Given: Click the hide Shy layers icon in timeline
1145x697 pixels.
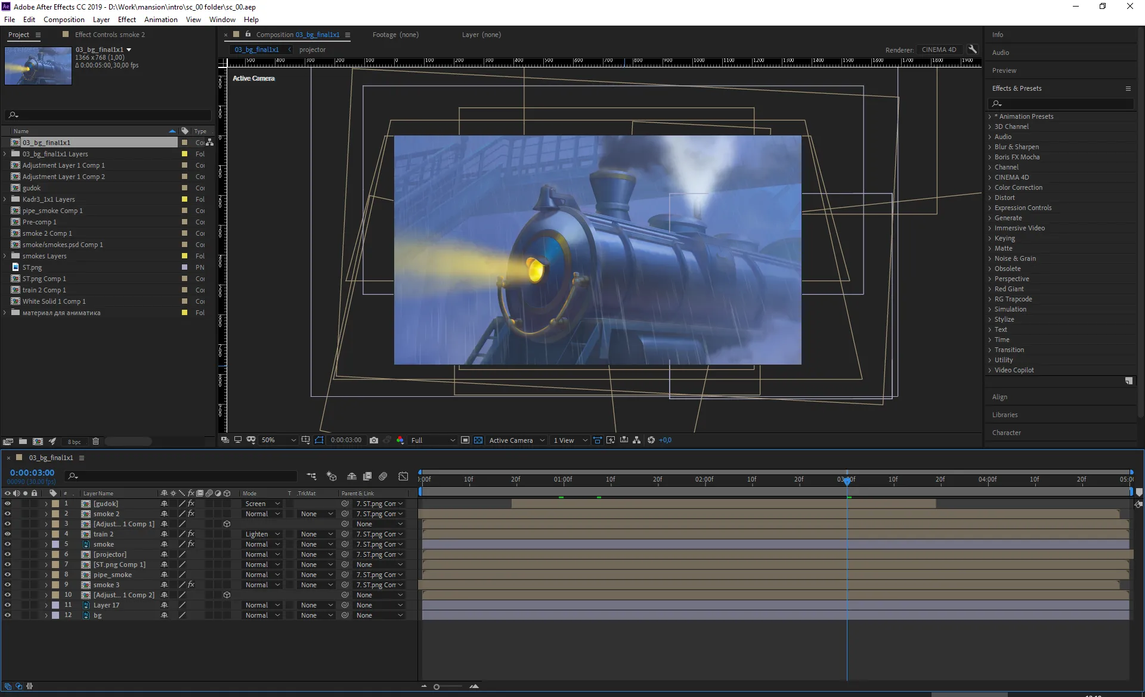Looking at the screenshot, I should click(x=352, y=476).
